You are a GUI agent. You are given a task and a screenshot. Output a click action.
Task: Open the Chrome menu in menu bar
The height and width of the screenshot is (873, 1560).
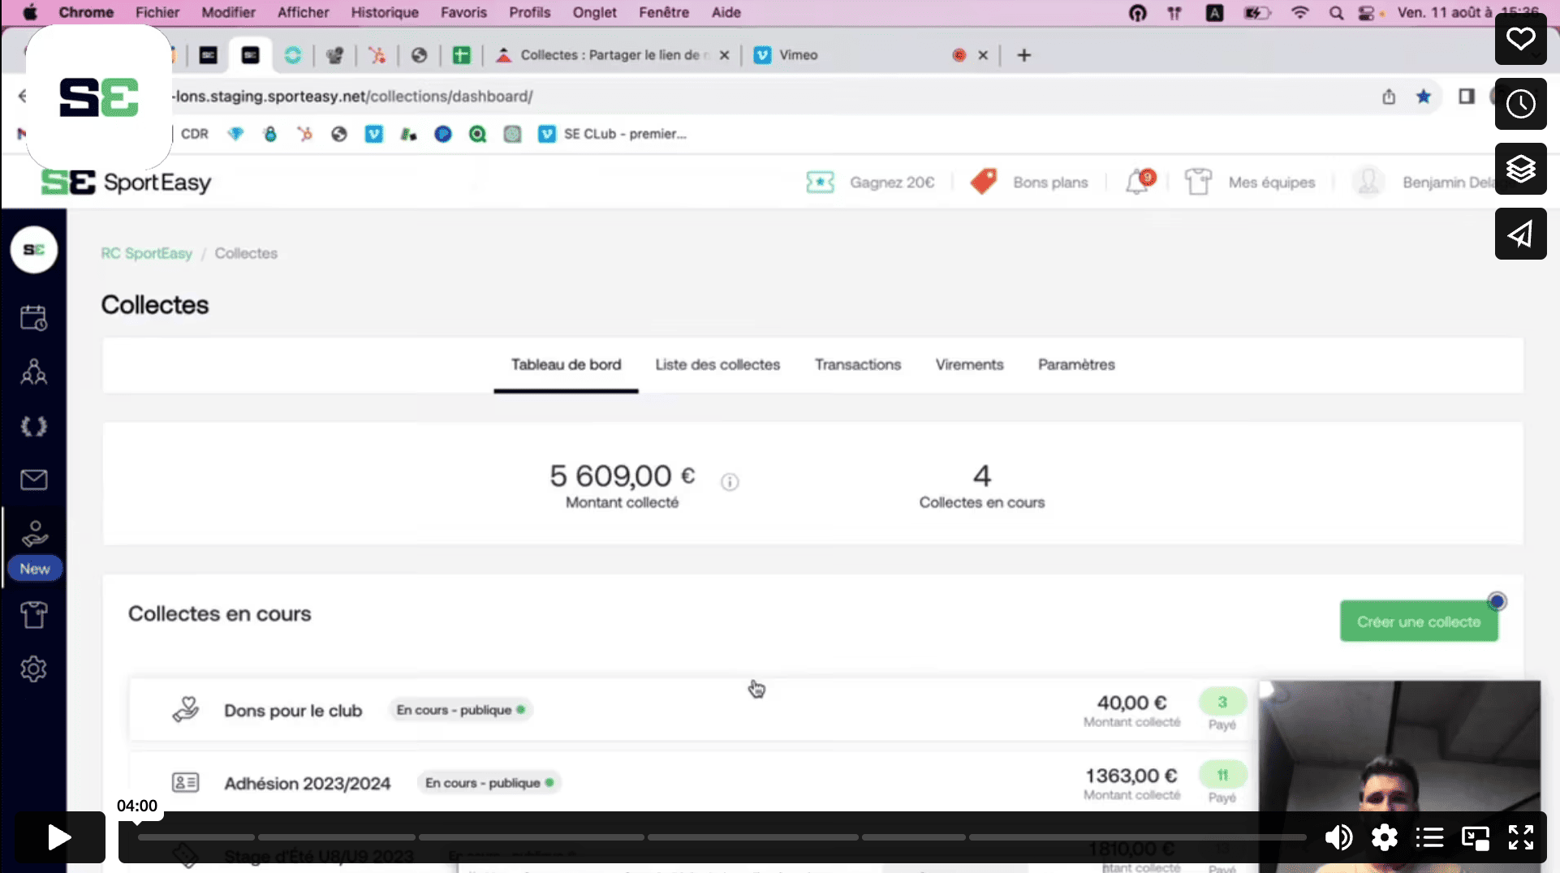tap(86, 12)
